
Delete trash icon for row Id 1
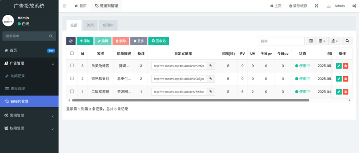[x=345, y=92]
